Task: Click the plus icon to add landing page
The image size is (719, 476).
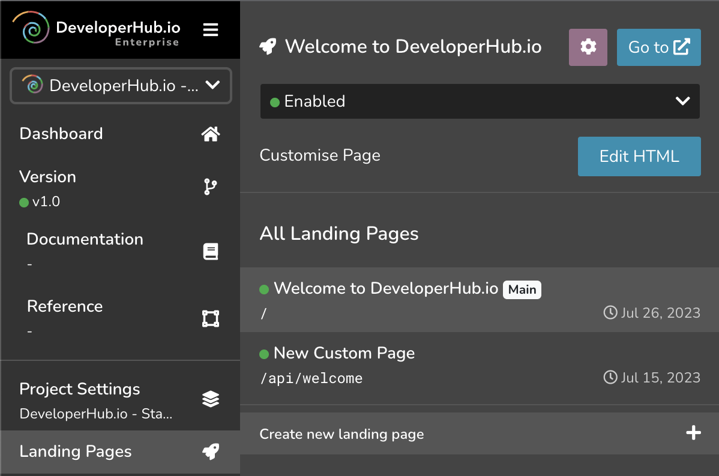Action: pos(693,433)
